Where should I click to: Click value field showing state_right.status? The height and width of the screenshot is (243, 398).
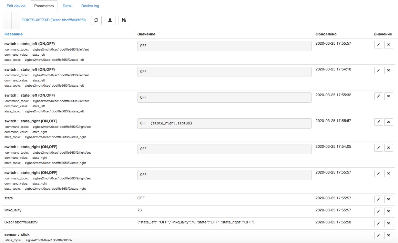pyautogui.click(x=224, y=123)
